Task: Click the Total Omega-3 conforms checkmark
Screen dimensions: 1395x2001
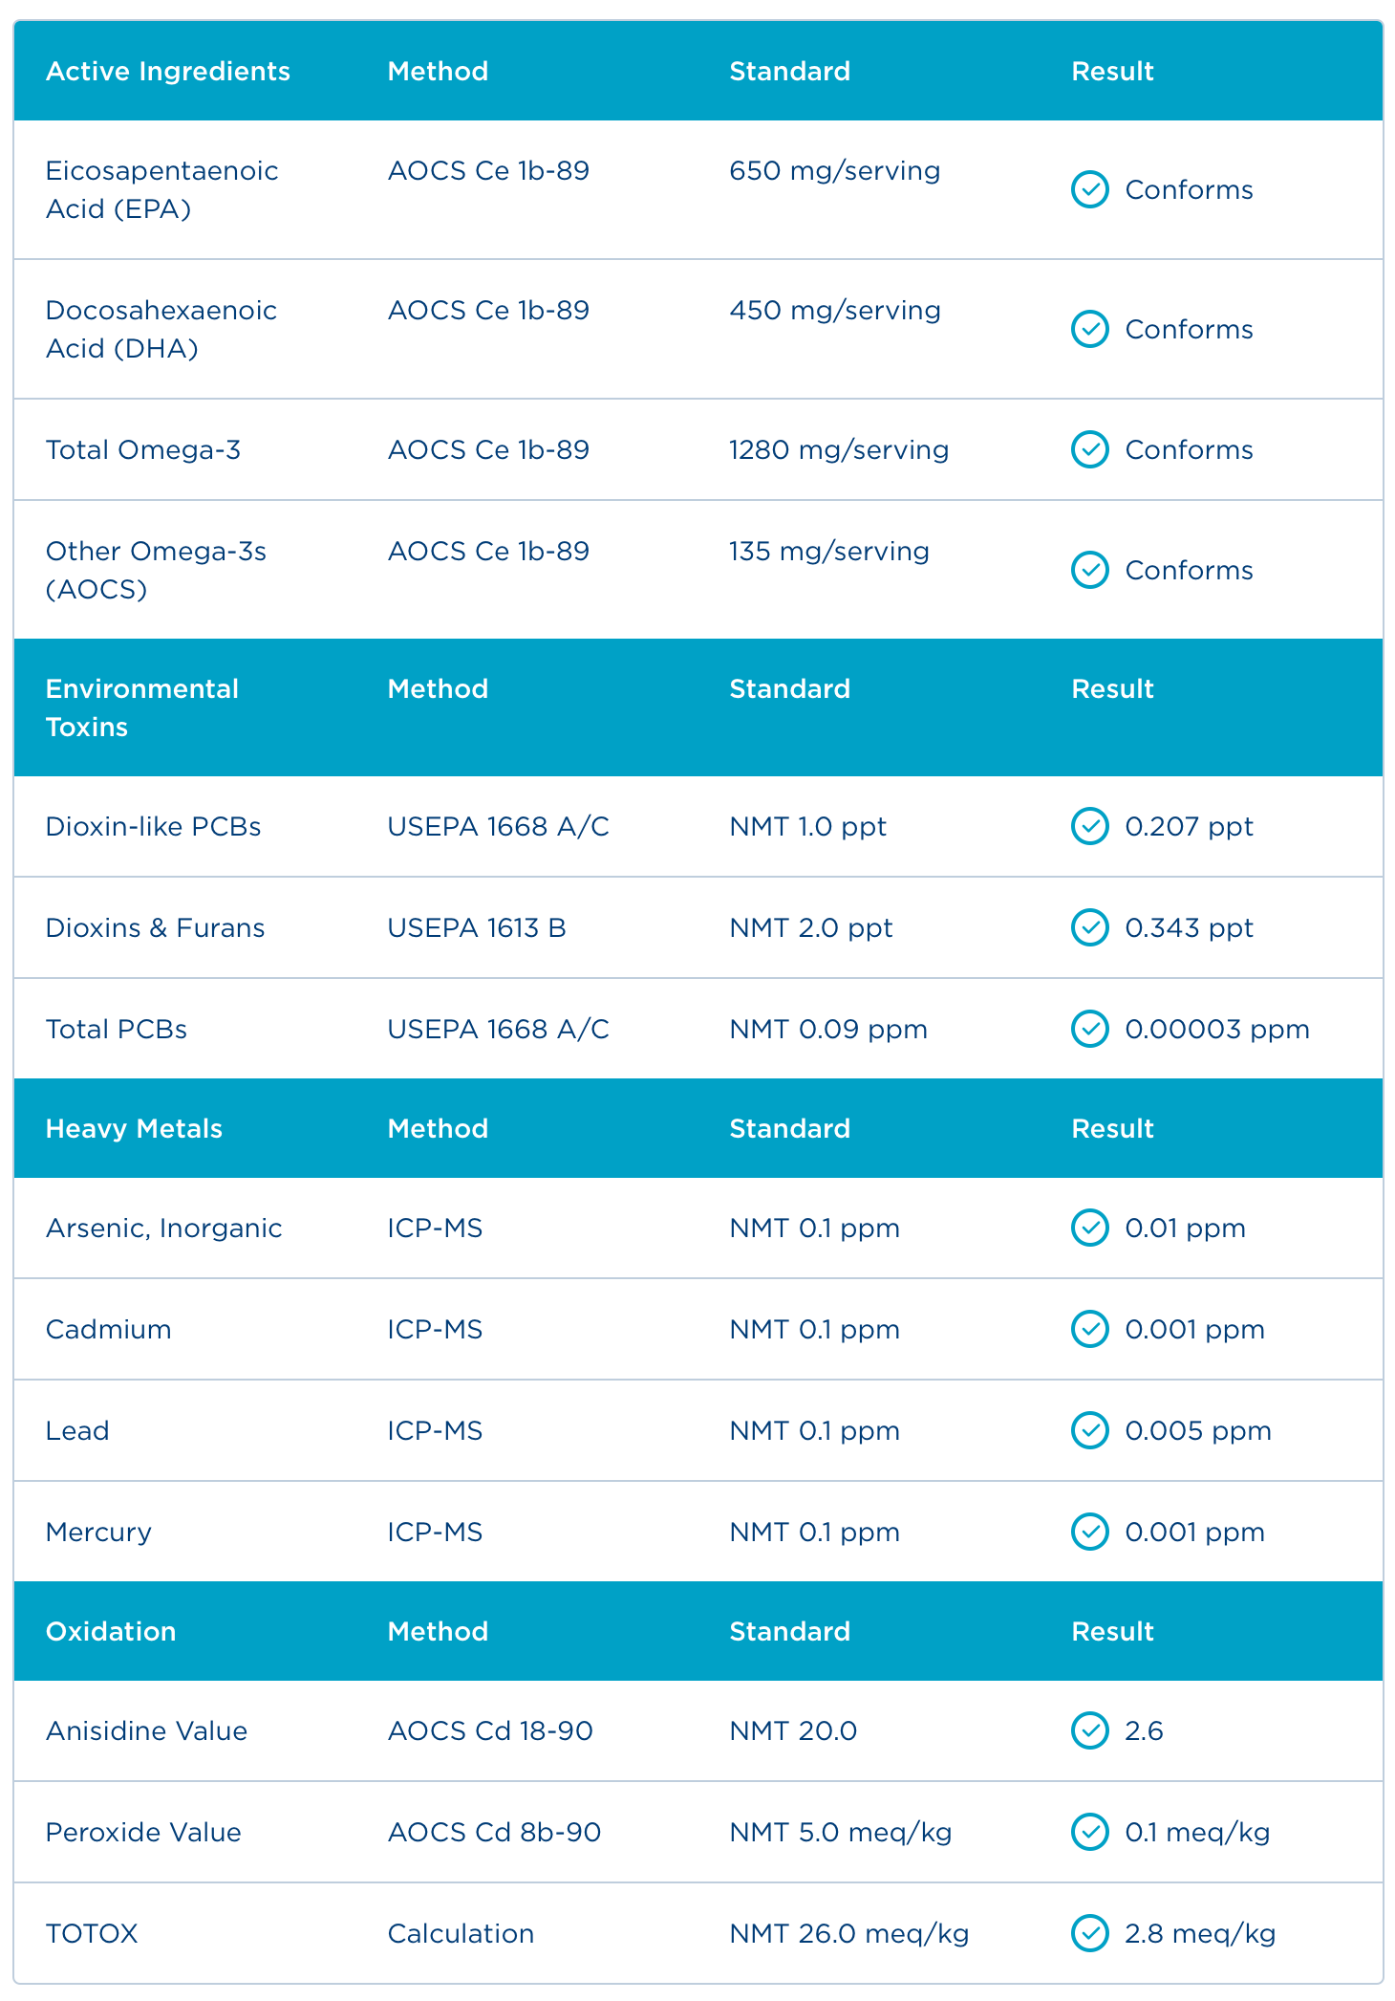Action: pyautogui.click(x=1089, y=449)
